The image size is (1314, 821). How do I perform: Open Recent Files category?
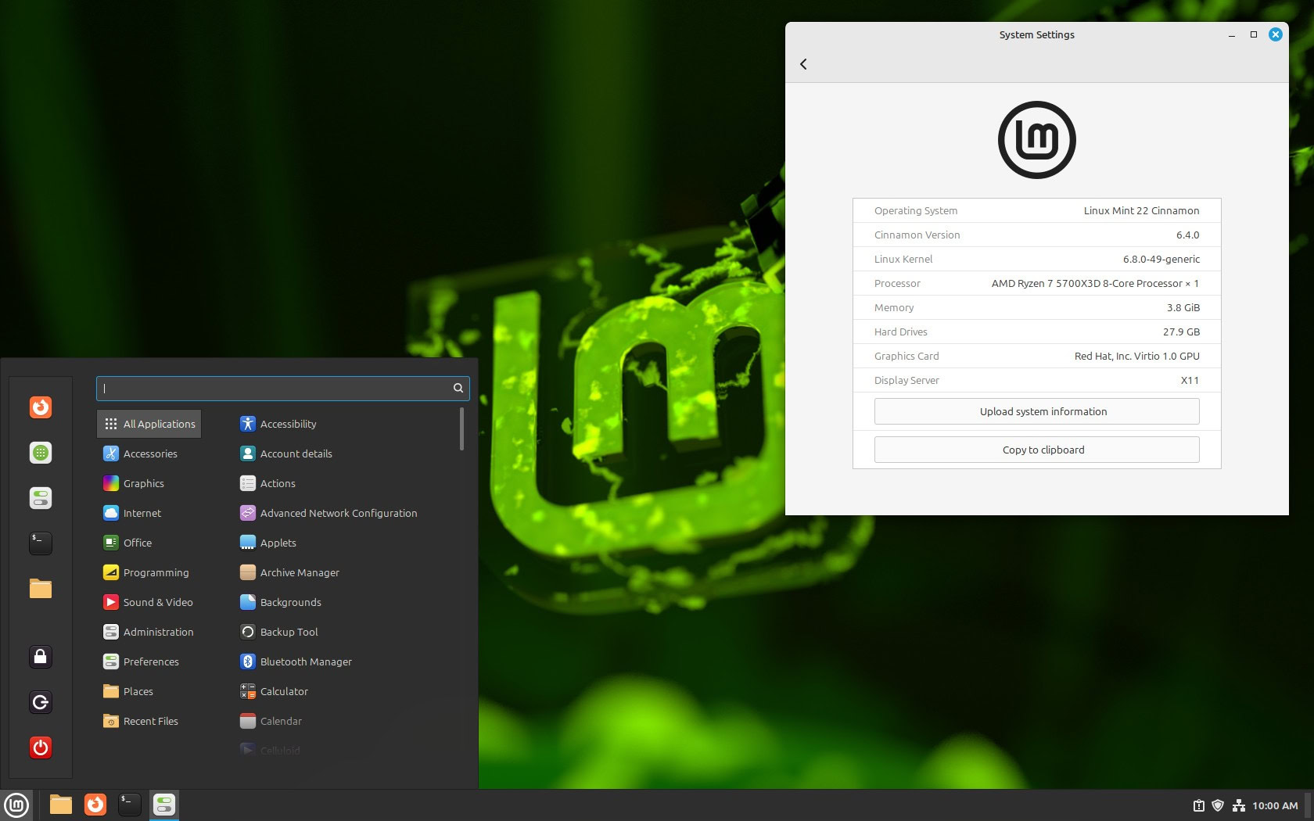click(141, 721)
